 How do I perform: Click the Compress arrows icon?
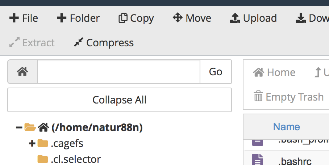(x=78, y=43)
